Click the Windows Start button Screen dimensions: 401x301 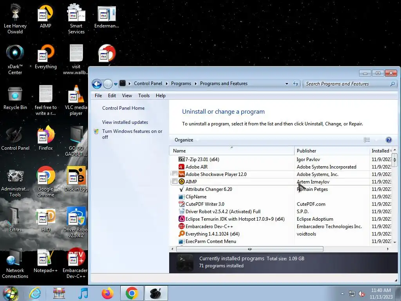10,293
